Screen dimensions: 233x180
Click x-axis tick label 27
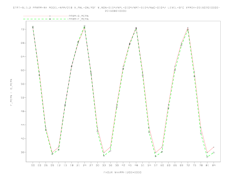coord(91,165)
